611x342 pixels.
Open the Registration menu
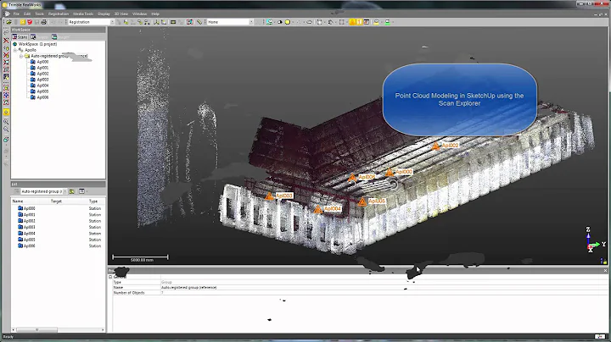[x=59, y=14]
